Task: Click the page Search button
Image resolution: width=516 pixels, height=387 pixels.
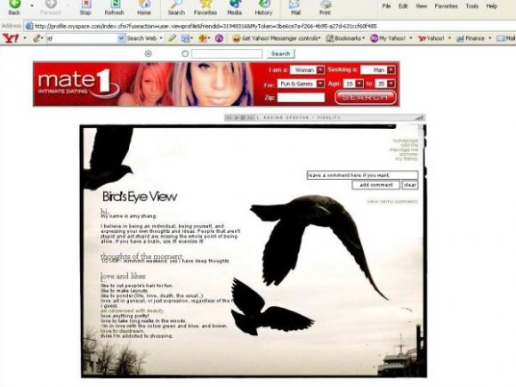Action: click(x=281, y=53)
